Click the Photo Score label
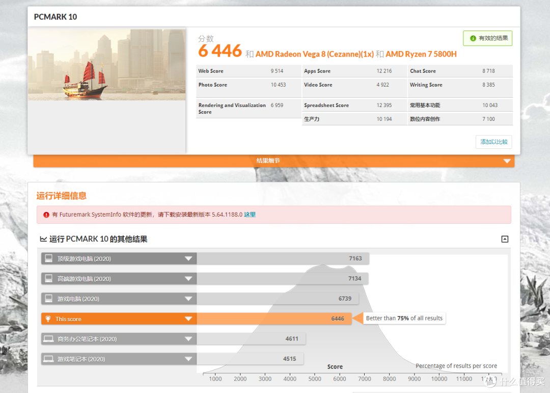550x393 pixels. tap(212, 85)
